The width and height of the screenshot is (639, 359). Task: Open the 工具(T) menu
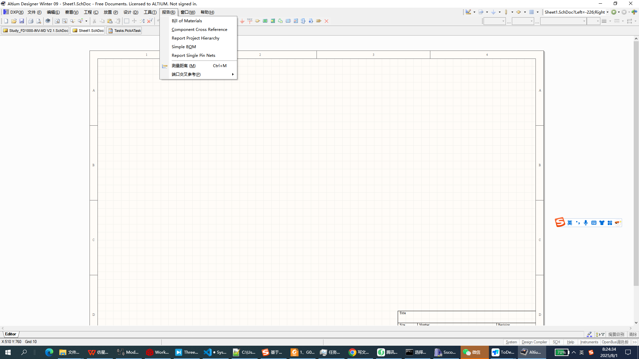point(150,12)
